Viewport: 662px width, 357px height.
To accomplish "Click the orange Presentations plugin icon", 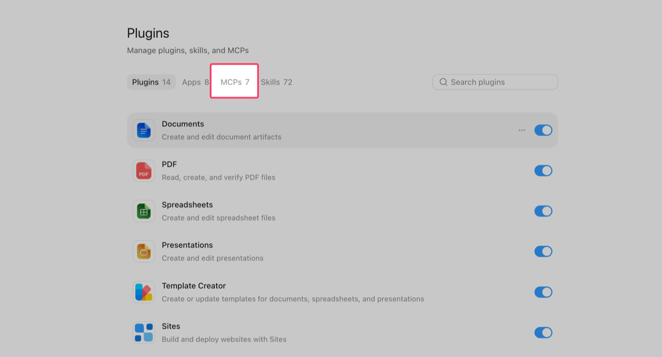I will tap(143, 252).
